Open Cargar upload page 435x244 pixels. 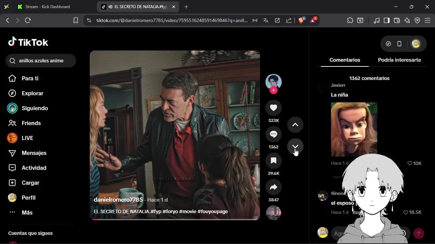(24, 183)
